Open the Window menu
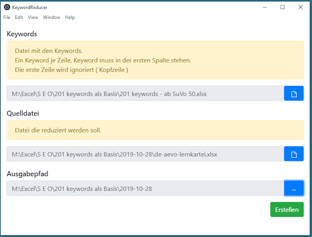312x237 pixels. click(x=51, y=18)
